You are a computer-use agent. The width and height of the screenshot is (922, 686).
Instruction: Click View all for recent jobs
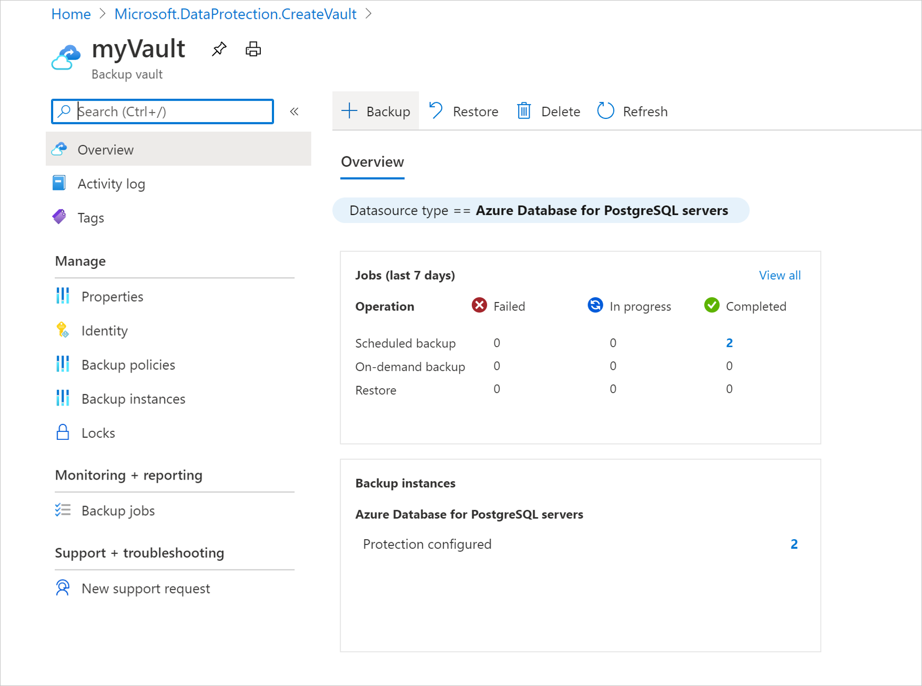point(779,275)
